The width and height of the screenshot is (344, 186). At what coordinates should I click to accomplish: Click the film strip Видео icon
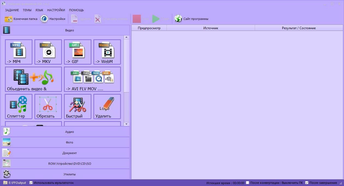7,30
